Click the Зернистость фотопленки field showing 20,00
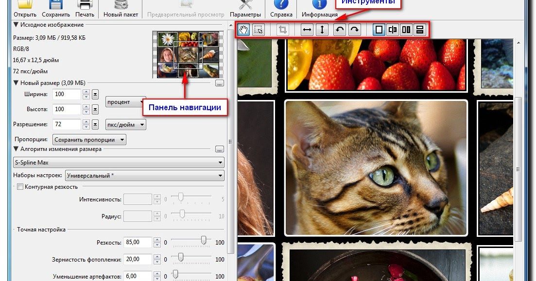 138,260
